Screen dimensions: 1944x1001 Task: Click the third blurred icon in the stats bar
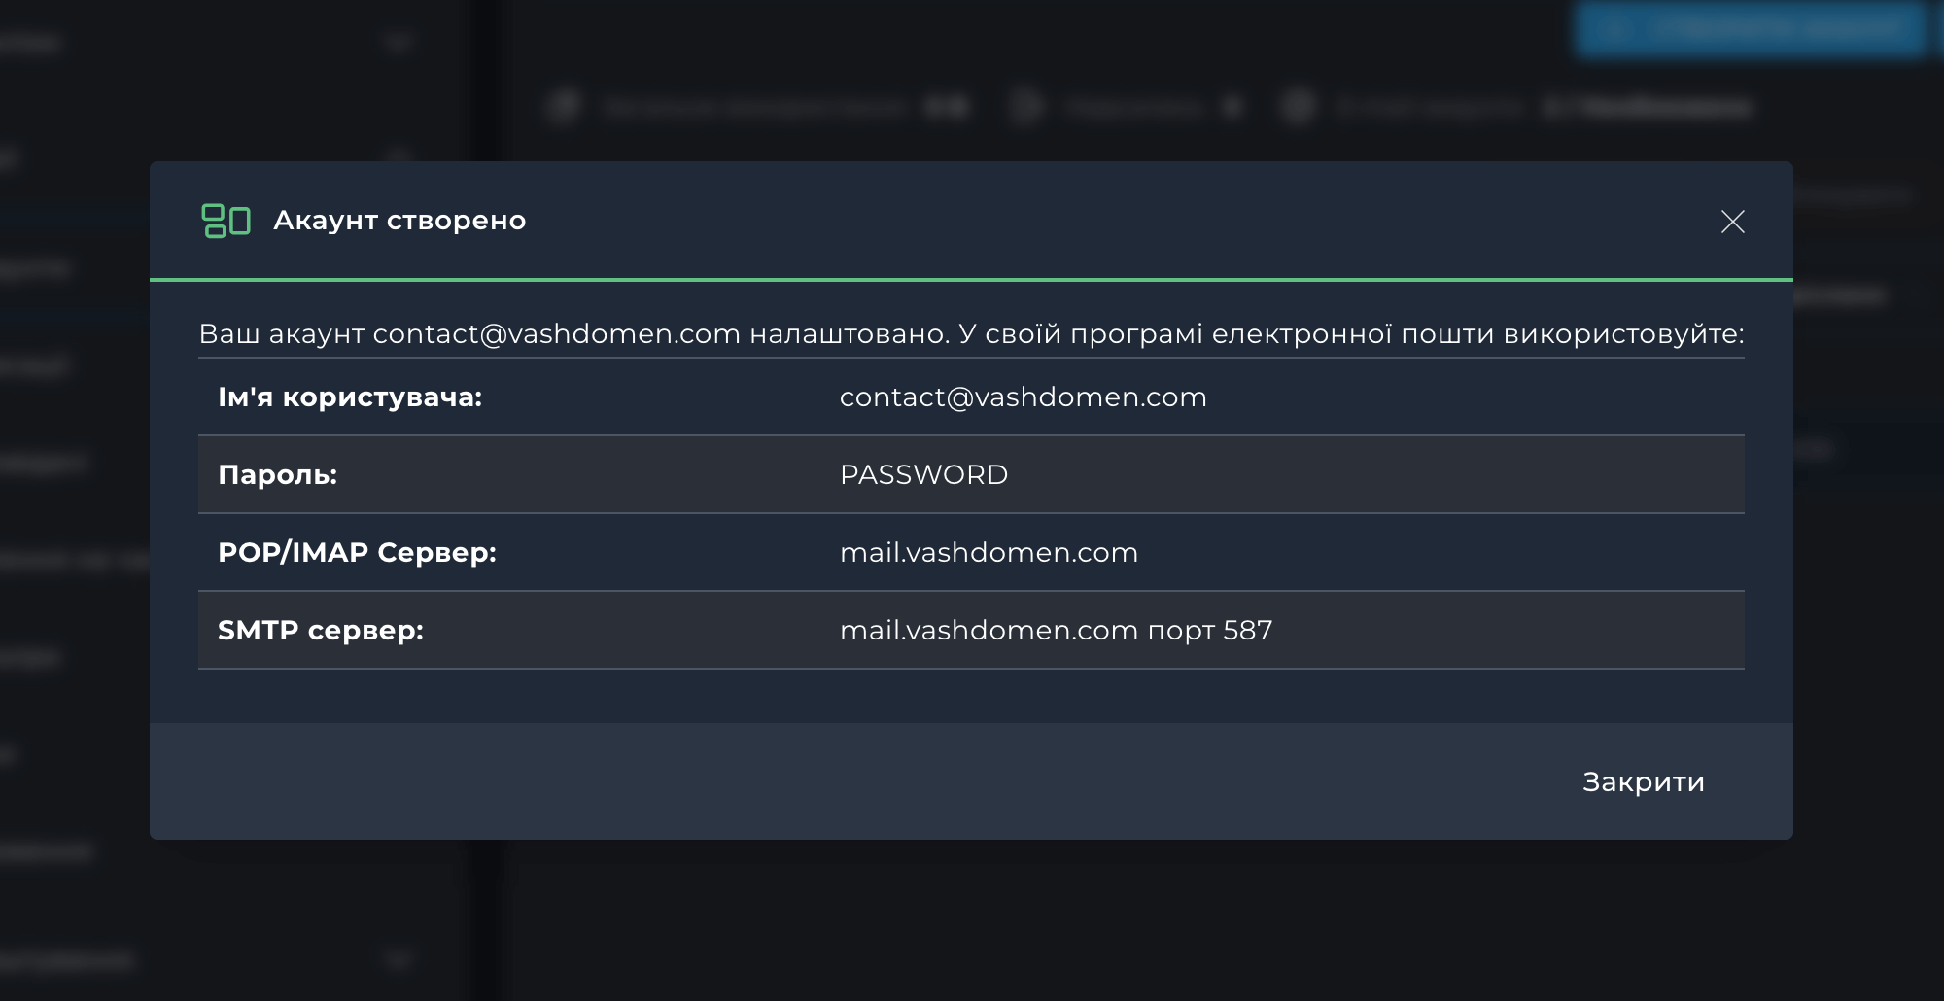click(1298, 106)
